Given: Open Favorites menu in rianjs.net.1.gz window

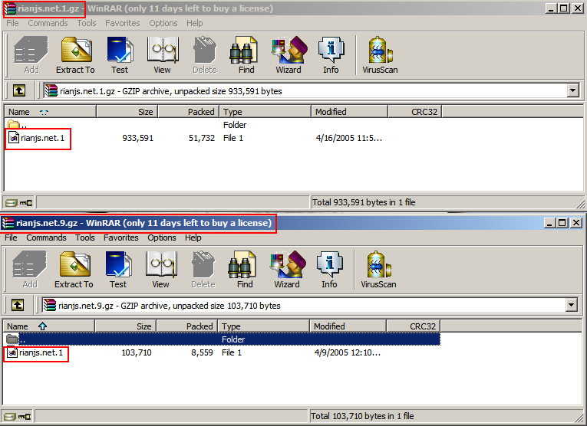Looking at the screenshot, I should [123, 23].
